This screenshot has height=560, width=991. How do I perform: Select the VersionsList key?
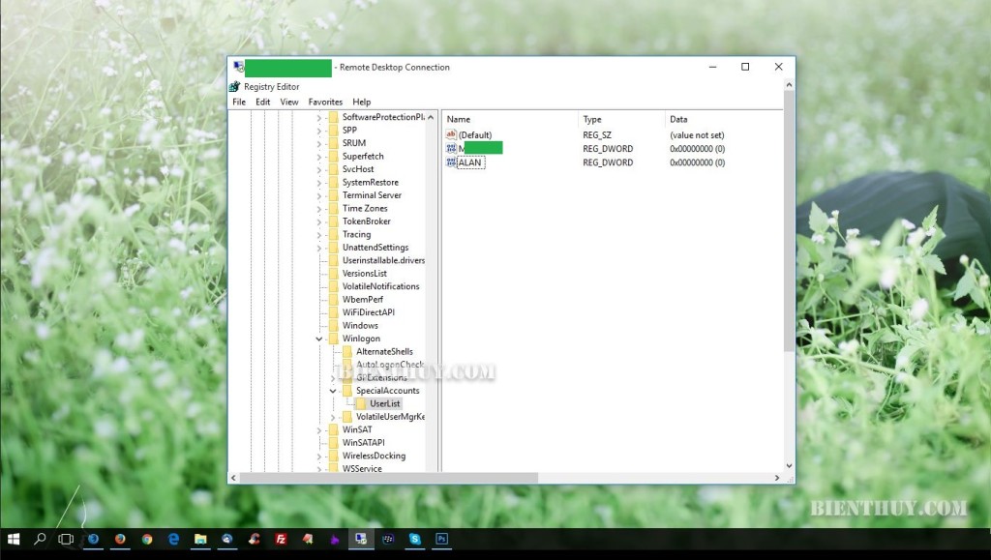pyautogui.click(x=365, y=274)
